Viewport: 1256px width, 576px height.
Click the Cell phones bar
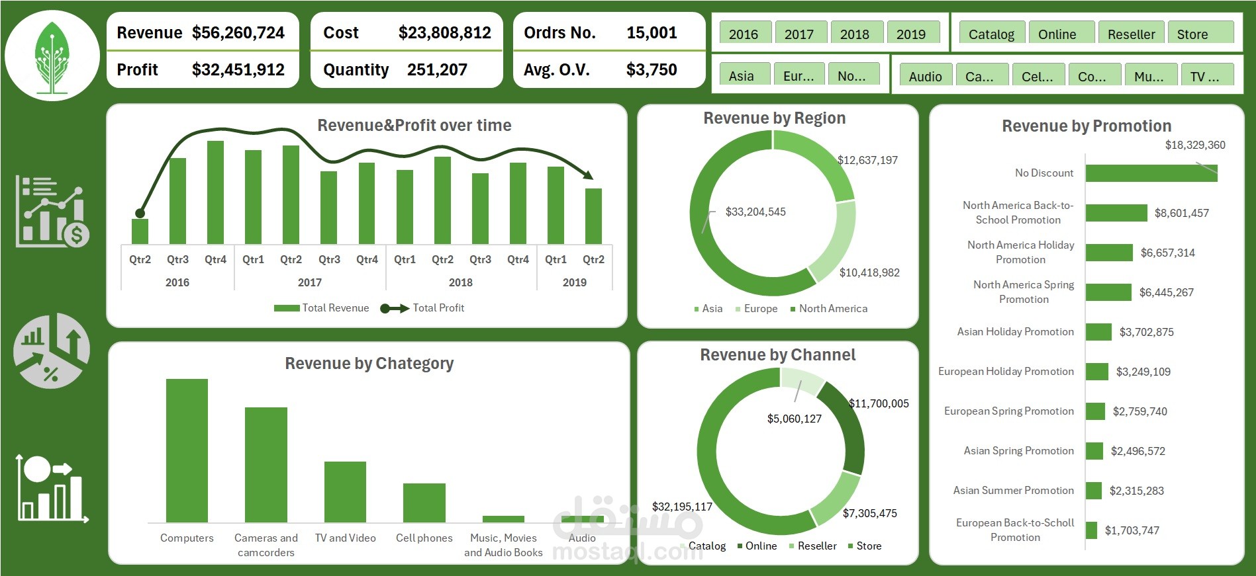coord(424,503)
